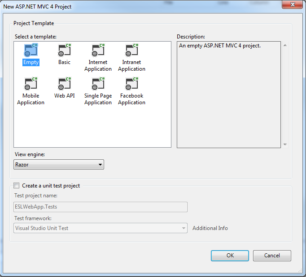
Task: Click the 'Web API' template label
Action: (x=65, y=96)
